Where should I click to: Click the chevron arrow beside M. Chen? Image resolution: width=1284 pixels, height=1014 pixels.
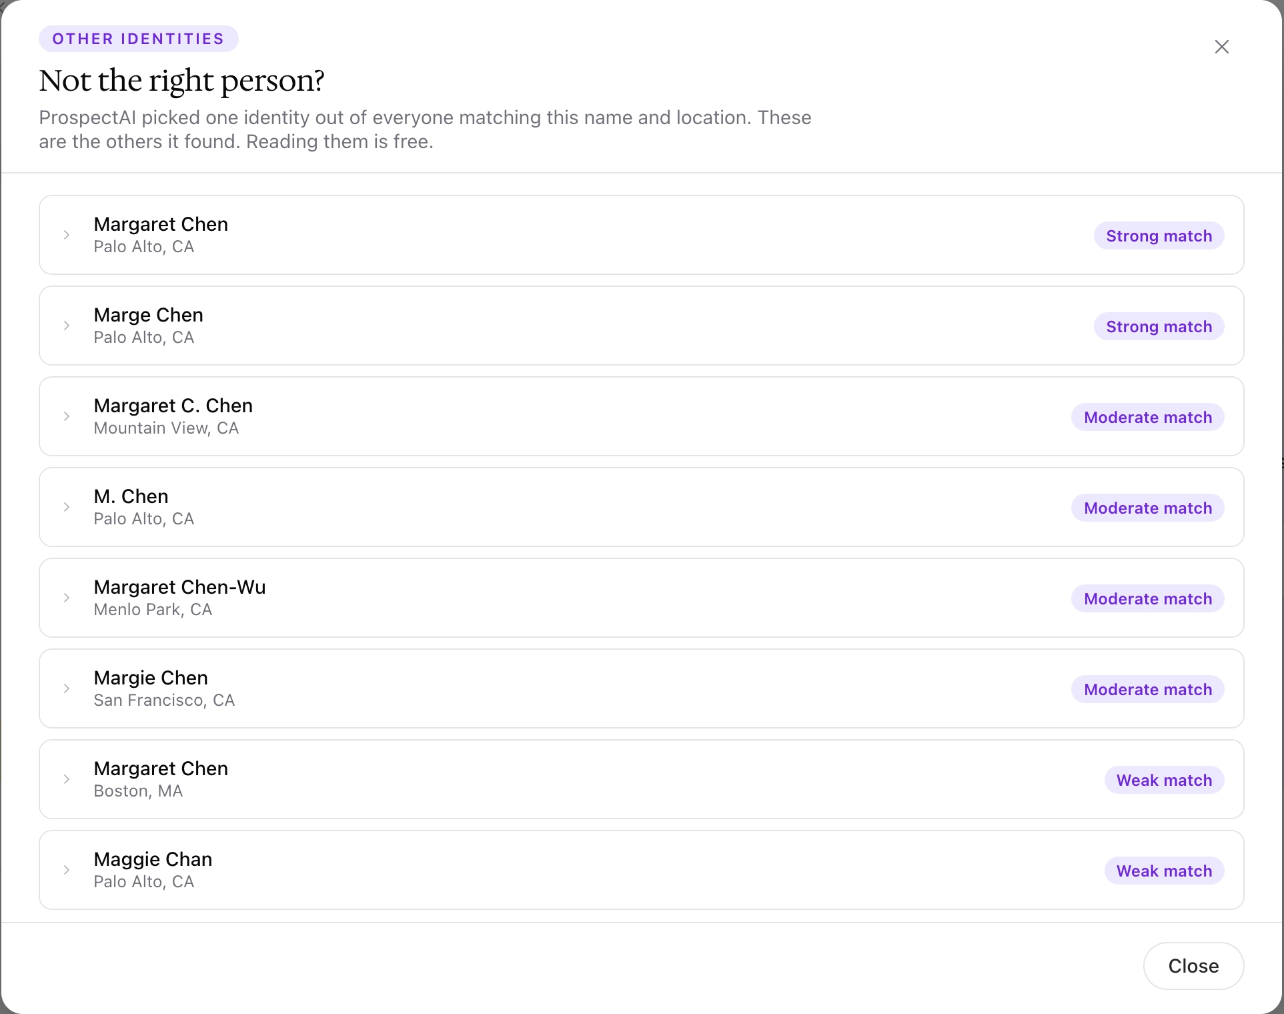coord(67,507)
